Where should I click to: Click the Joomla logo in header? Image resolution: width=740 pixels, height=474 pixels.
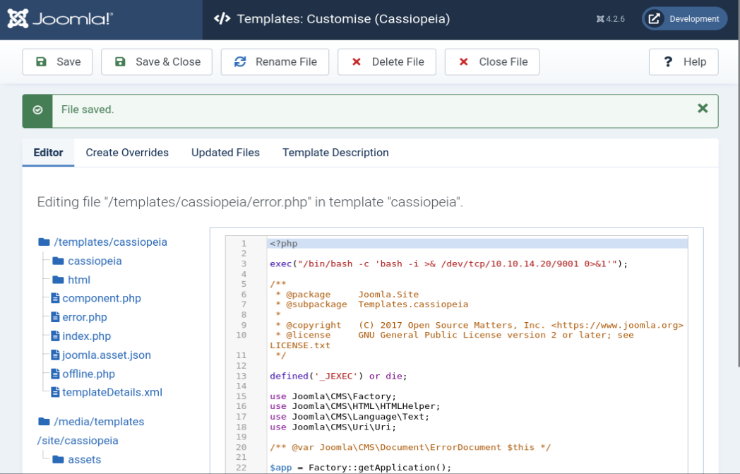60,19
